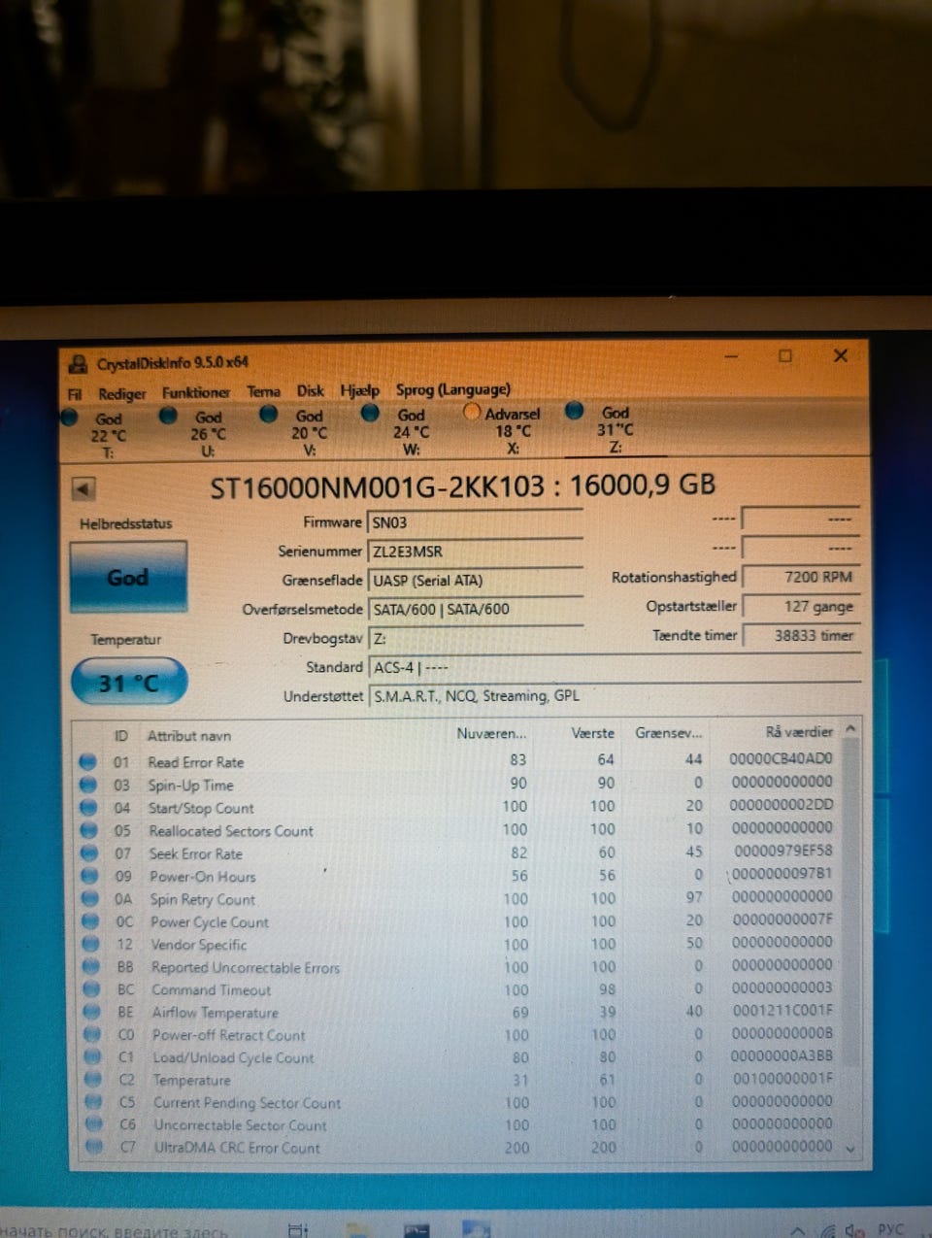The image size is (932, 1238).
Task: Click status icon for UltraDMA CRC Error Count
Action: click(94, 1147)
